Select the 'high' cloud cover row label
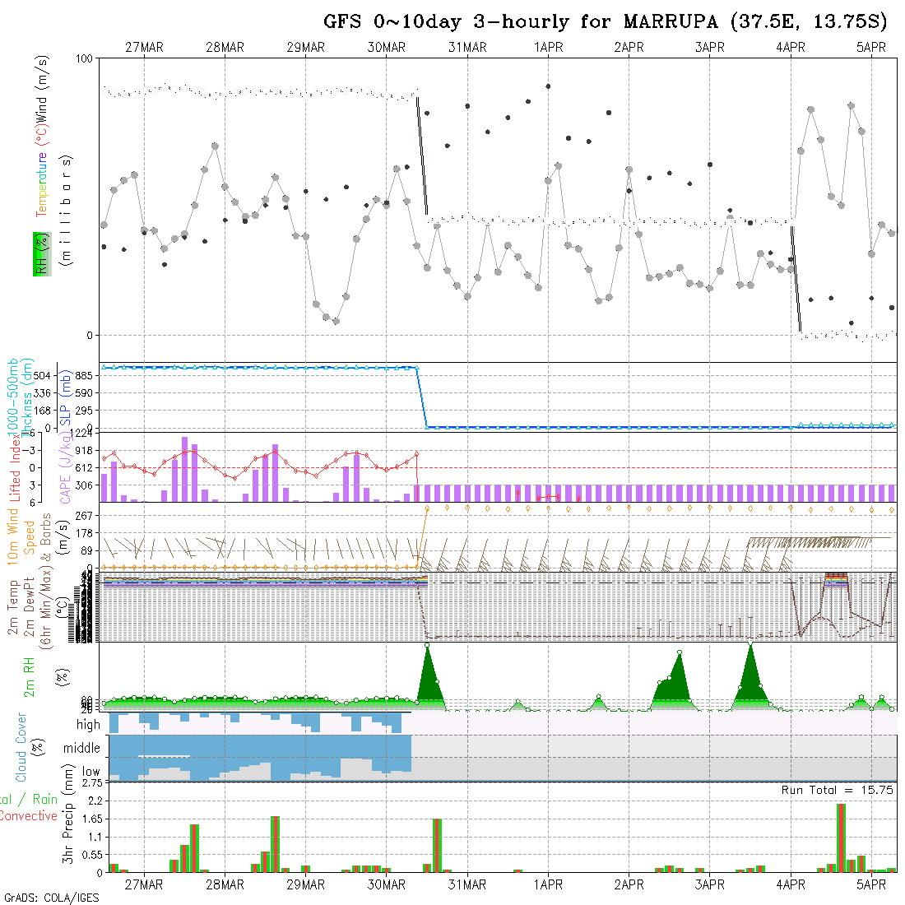Image resolution: width=905 pixels, height=905 pixels. 88,725
